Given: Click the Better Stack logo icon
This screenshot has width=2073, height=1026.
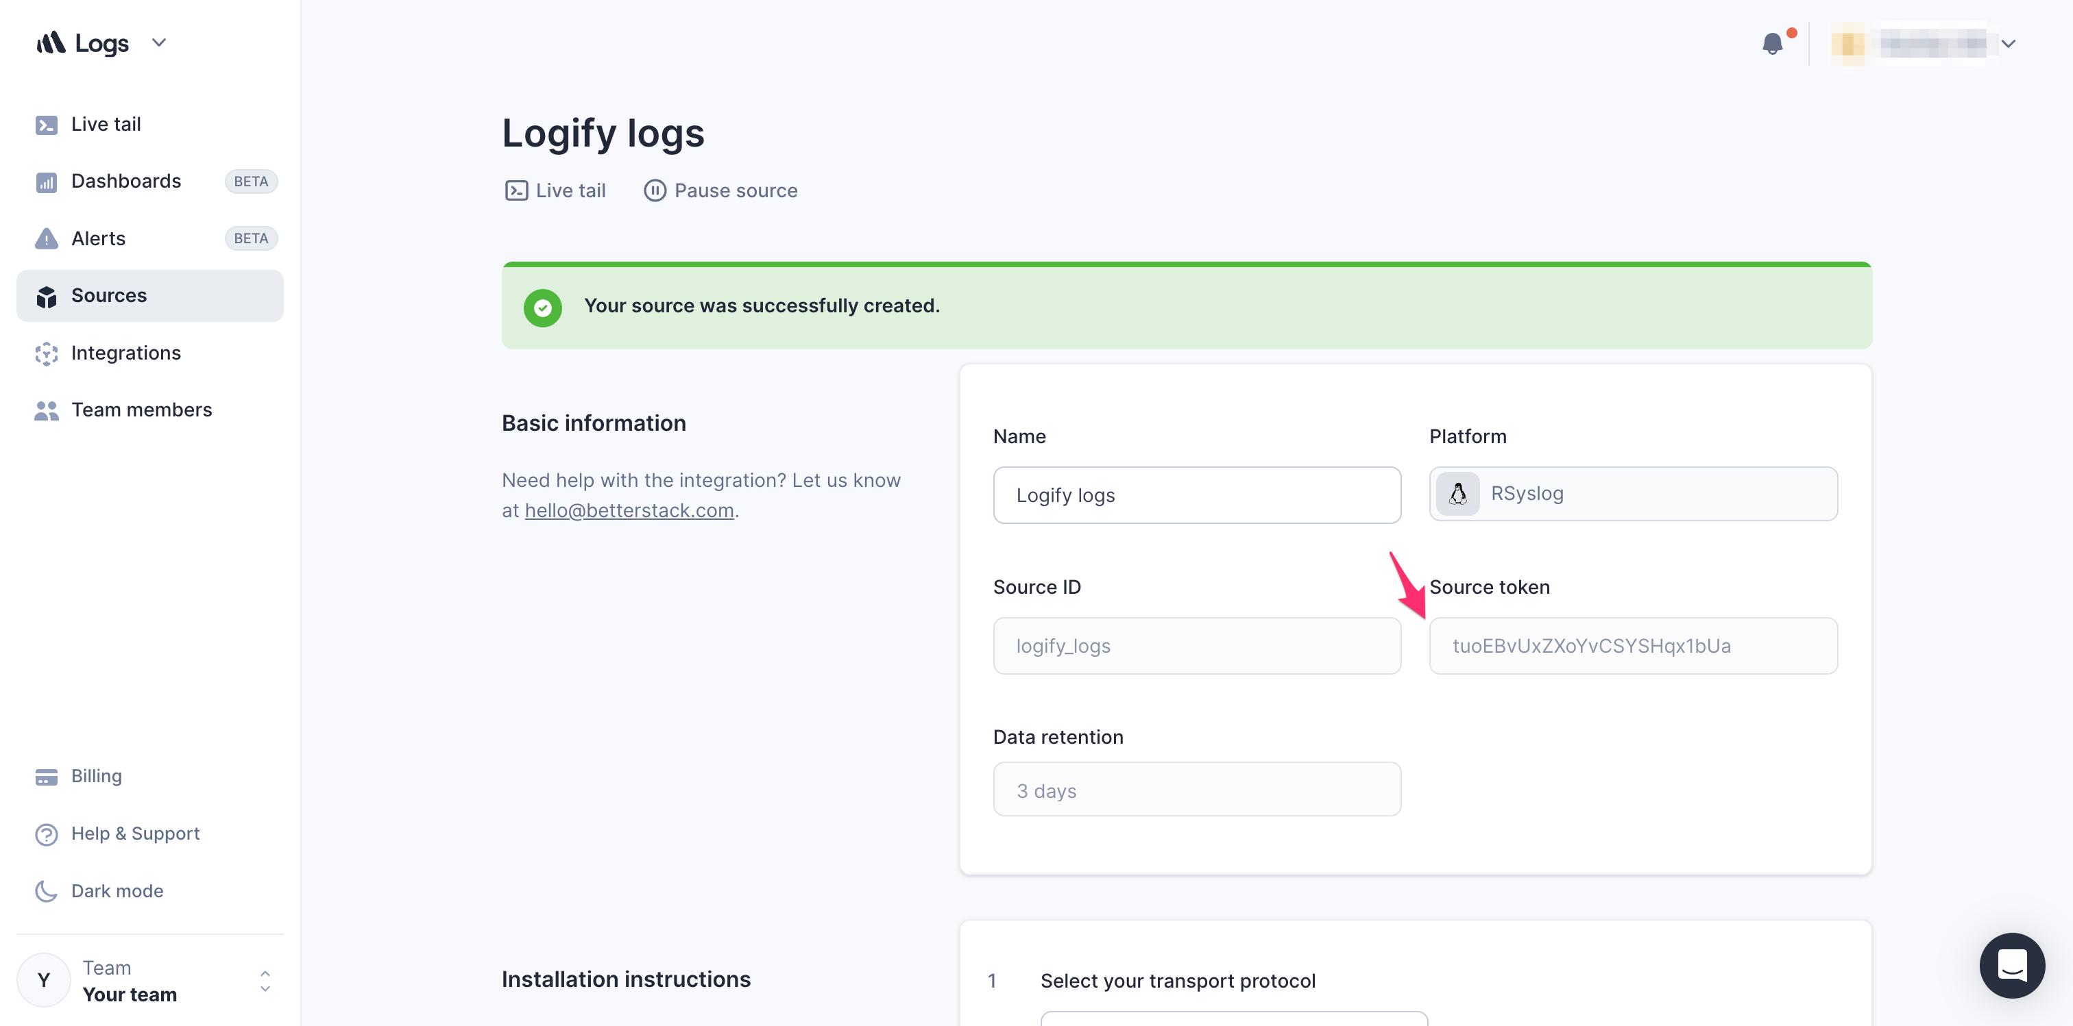Looking at the screenshot, I should pos(51,42).
